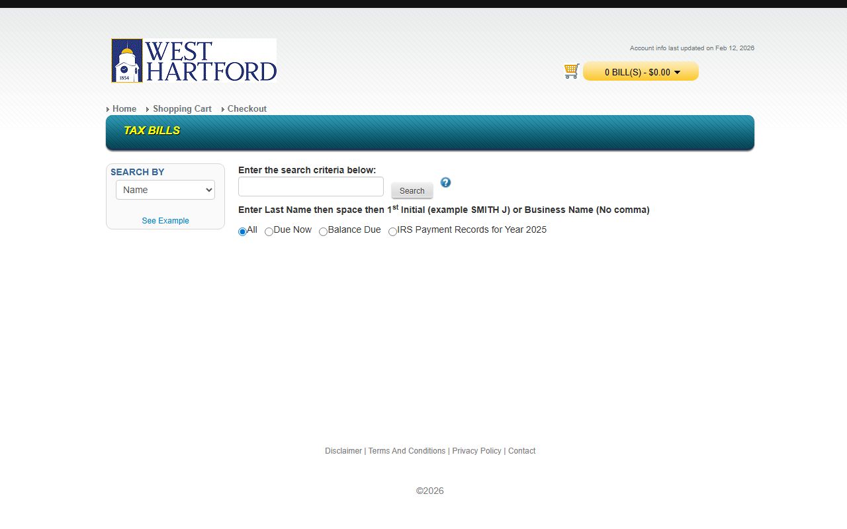
Task: Select IRS Payment Records for Year 2025
Action: pyautogui.click(x=392, y=231)
